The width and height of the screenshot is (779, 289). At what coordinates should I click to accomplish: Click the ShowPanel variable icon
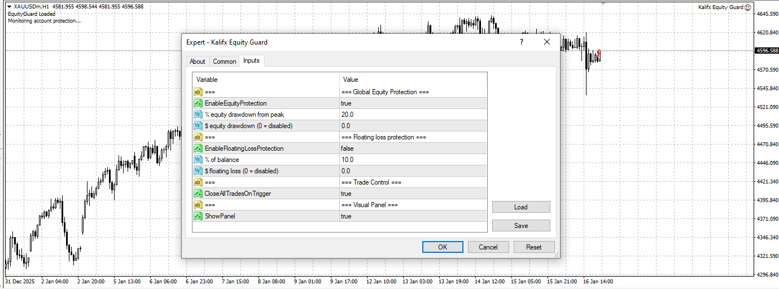(198, 216)
